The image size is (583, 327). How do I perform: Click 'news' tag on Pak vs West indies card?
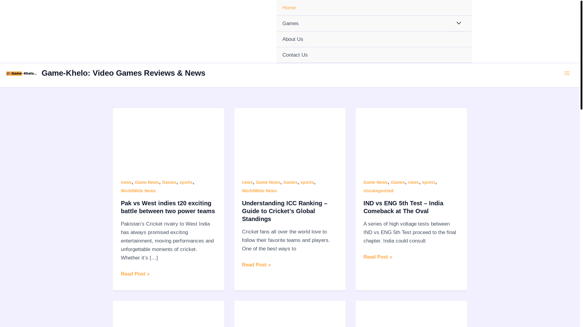[126, 182]
